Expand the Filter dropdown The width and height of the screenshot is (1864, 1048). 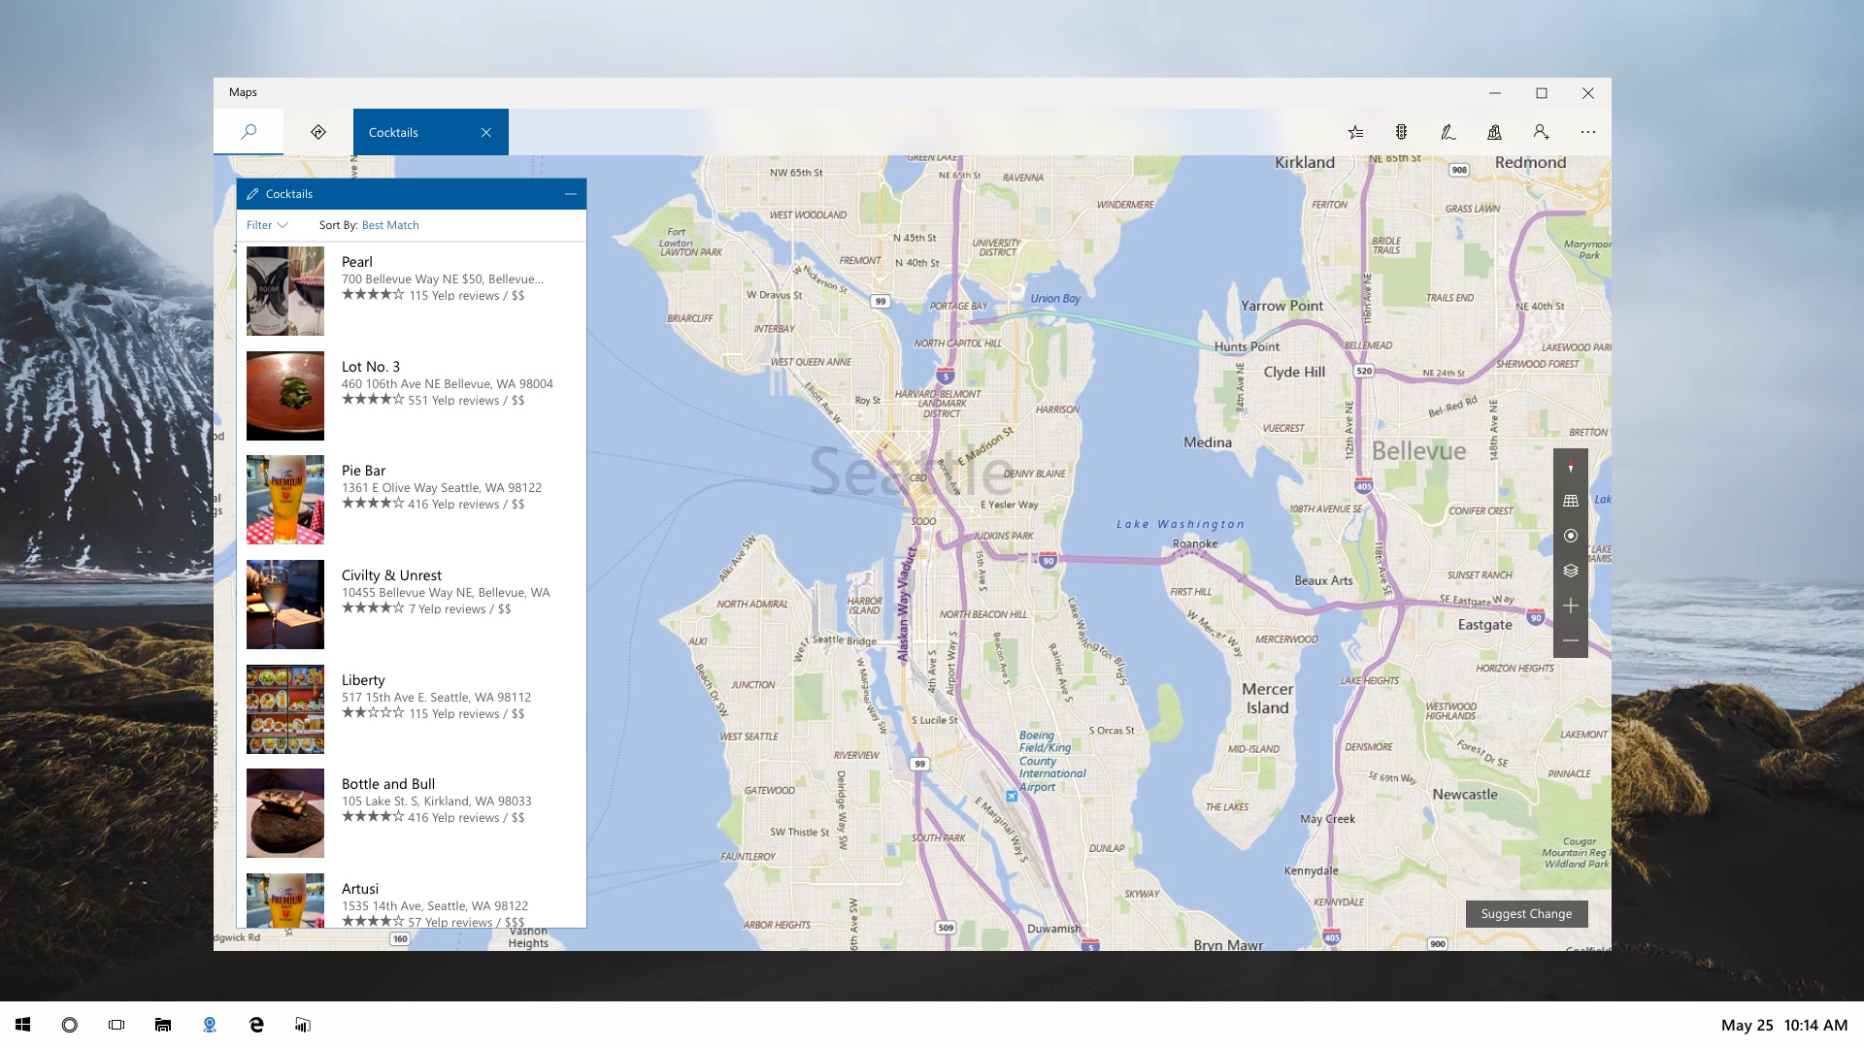coord(267,225)
